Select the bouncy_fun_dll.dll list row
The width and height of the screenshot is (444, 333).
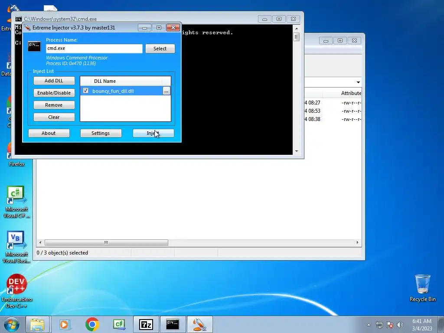pyautogui.click(x=125, y=91)
